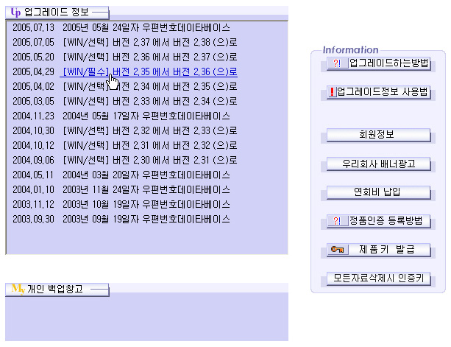
Task: Open the 버전 2.36 에서 버전 2.37 upgrade
Action: pos(150,57)
